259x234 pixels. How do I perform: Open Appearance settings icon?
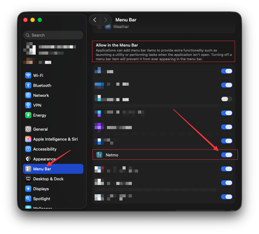[x=28, y=159]
